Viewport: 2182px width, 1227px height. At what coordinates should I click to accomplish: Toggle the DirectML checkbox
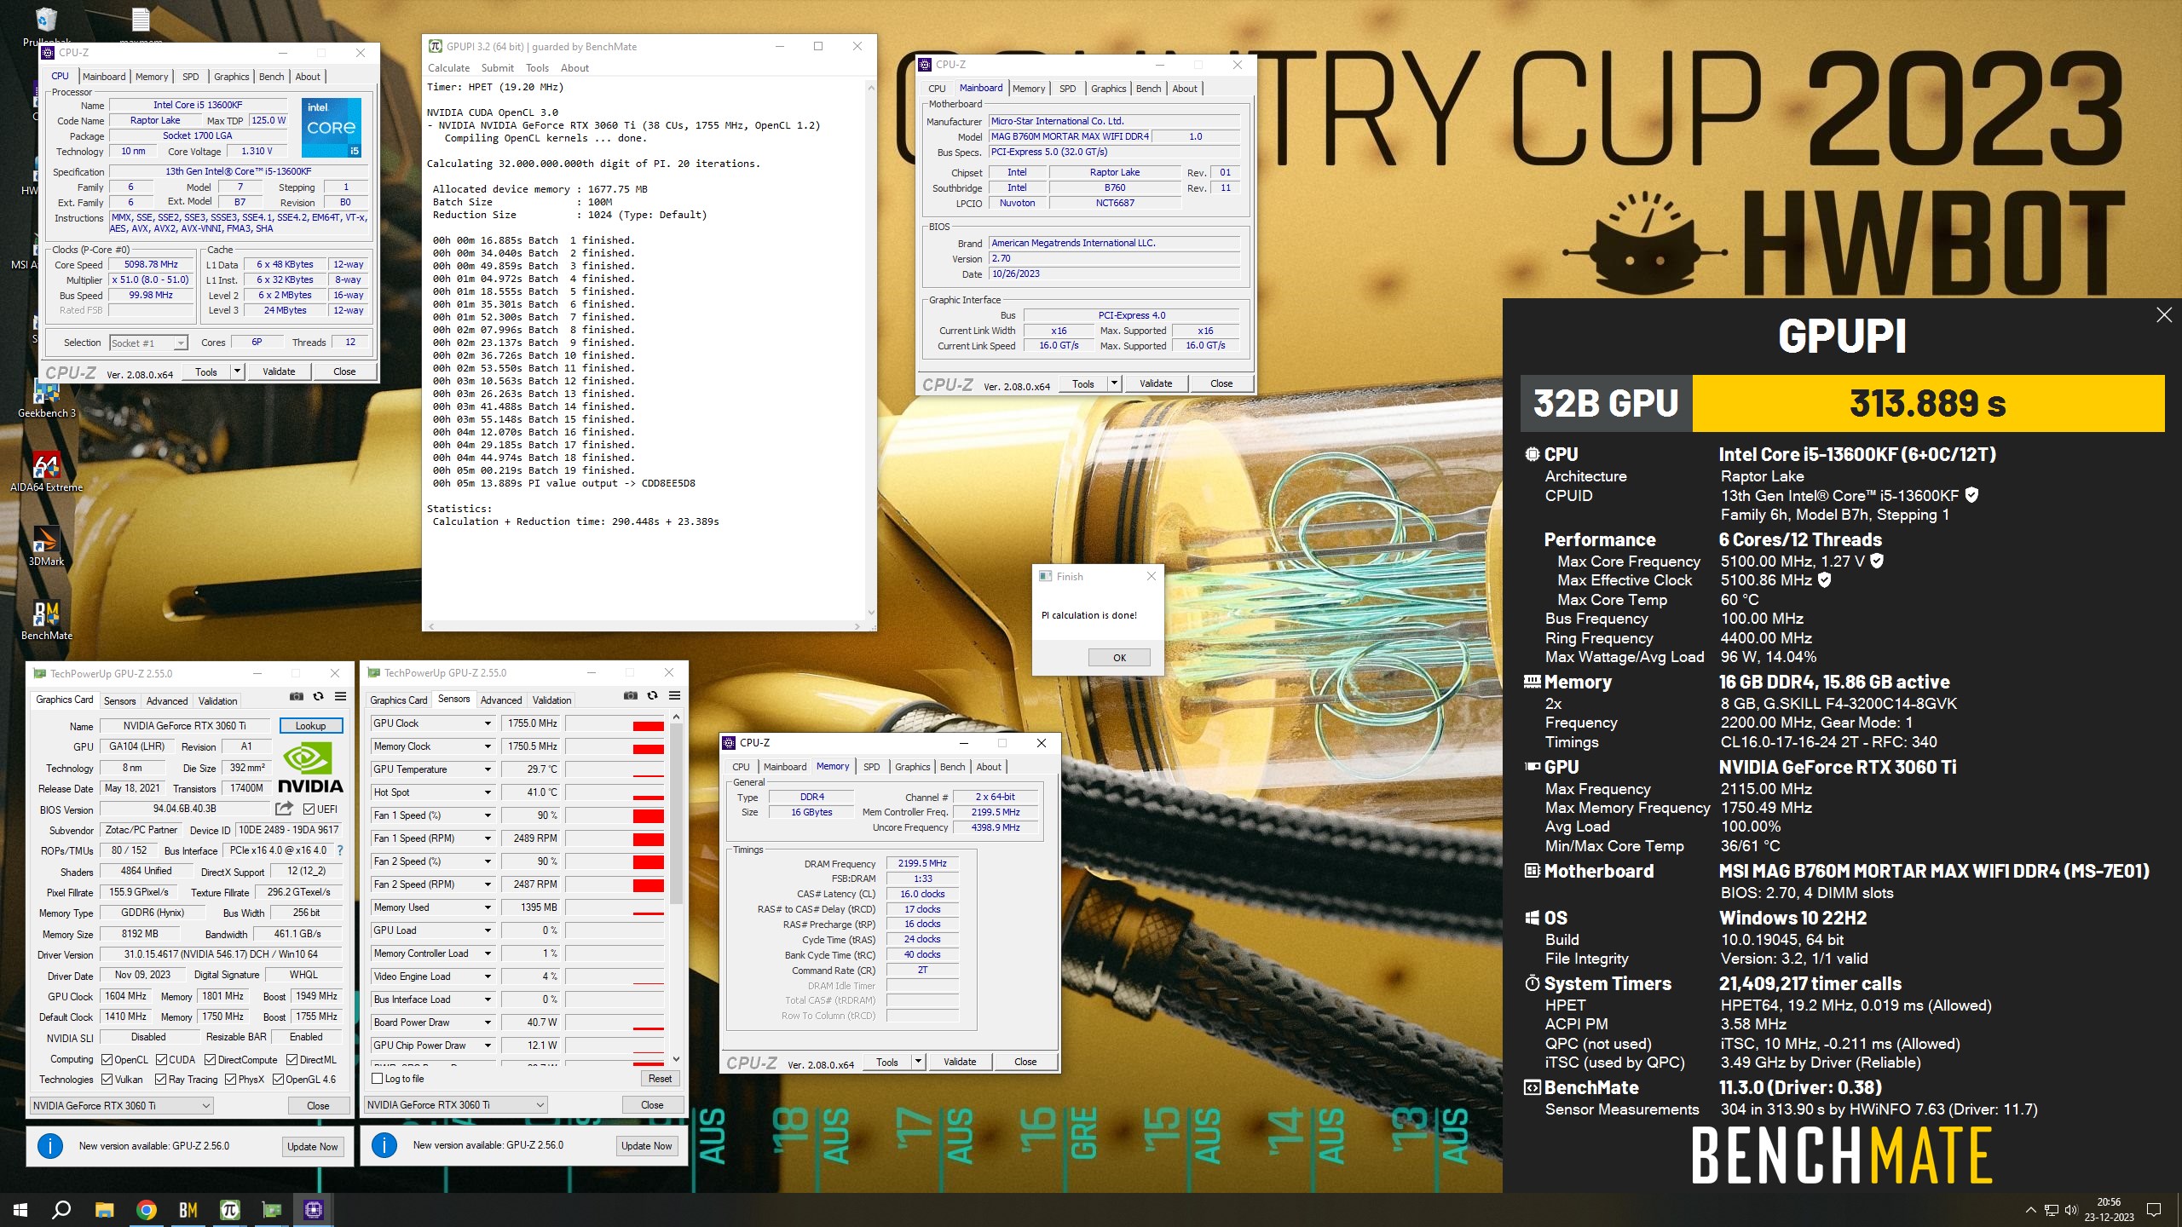pos(292,1060)
